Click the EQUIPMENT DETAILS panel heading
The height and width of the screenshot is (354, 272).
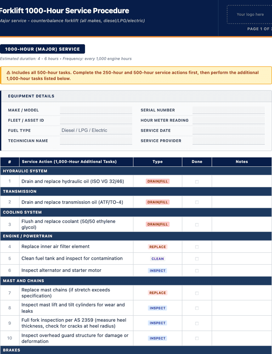tap(31, 96)
